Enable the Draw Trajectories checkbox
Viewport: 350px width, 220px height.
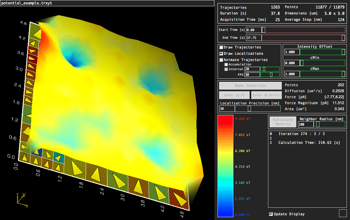pos(221,47)
